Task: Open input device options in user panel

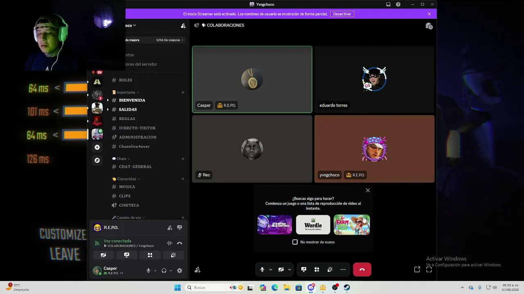Action: 155,271
